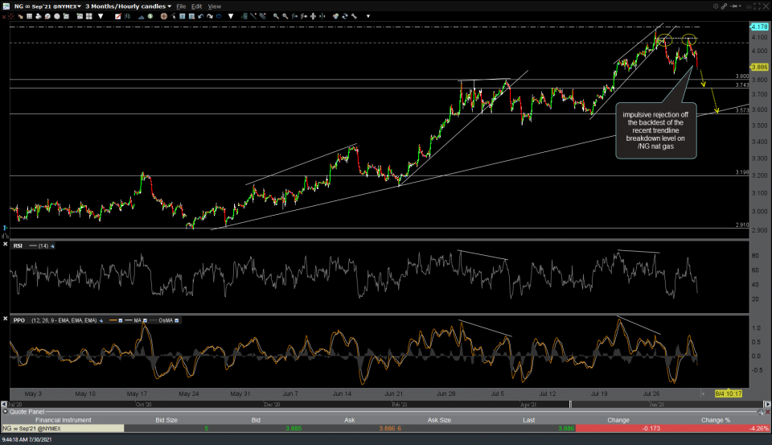The height and width of the screenshot is (445, 772).
Task: Close the RSI indicator panel
Action: [6, 245]
